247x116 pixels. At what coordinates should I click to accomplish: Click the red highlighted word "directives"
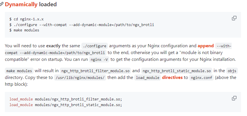pyautogui.click(x=172, y=78)
